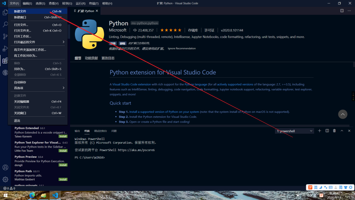
Task: Create a new terminal with plus icon
Action: pyautogui.click(x=319, y=131)
